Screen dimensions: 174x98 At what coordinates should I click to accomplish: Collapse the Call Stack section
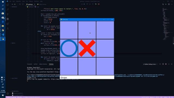(x=14, y=78)
